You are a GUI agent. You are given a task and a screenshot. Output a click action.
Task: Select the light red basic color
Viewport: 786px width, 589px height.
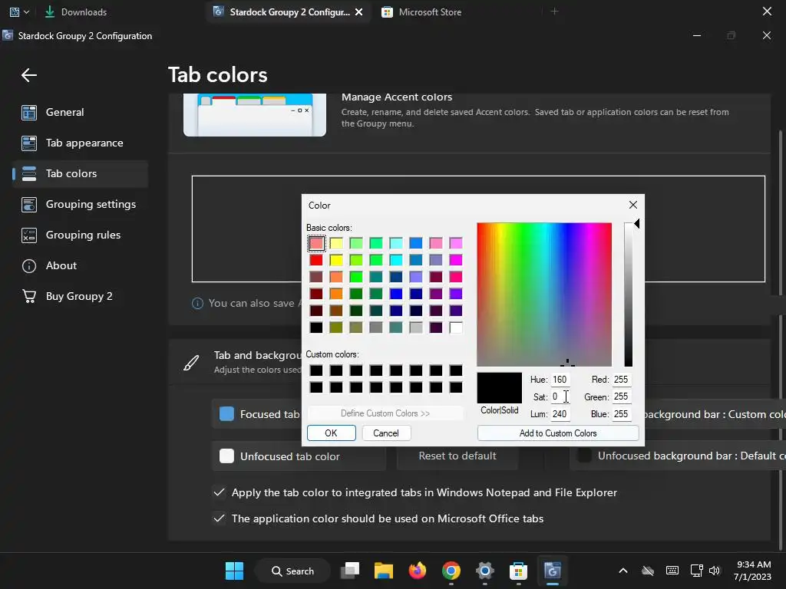[x=316, y=243]
